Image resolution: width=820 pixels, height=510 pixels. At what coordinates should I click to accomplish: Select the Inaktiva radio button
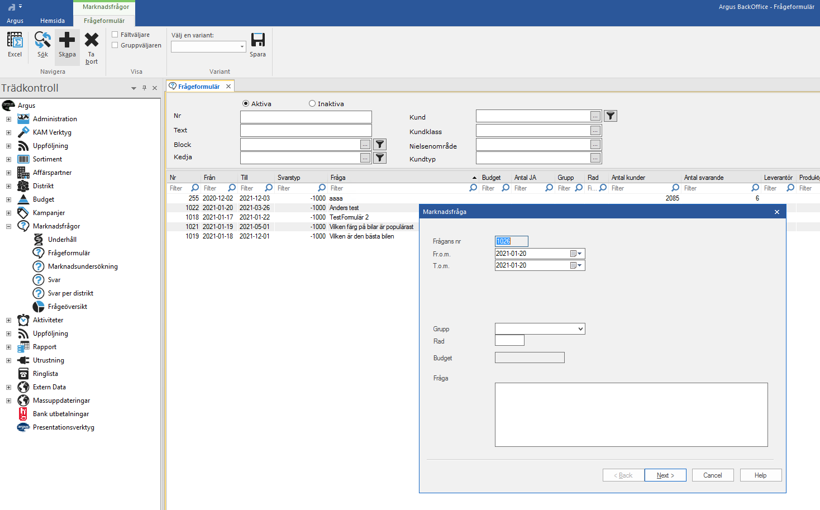[312, 104]
